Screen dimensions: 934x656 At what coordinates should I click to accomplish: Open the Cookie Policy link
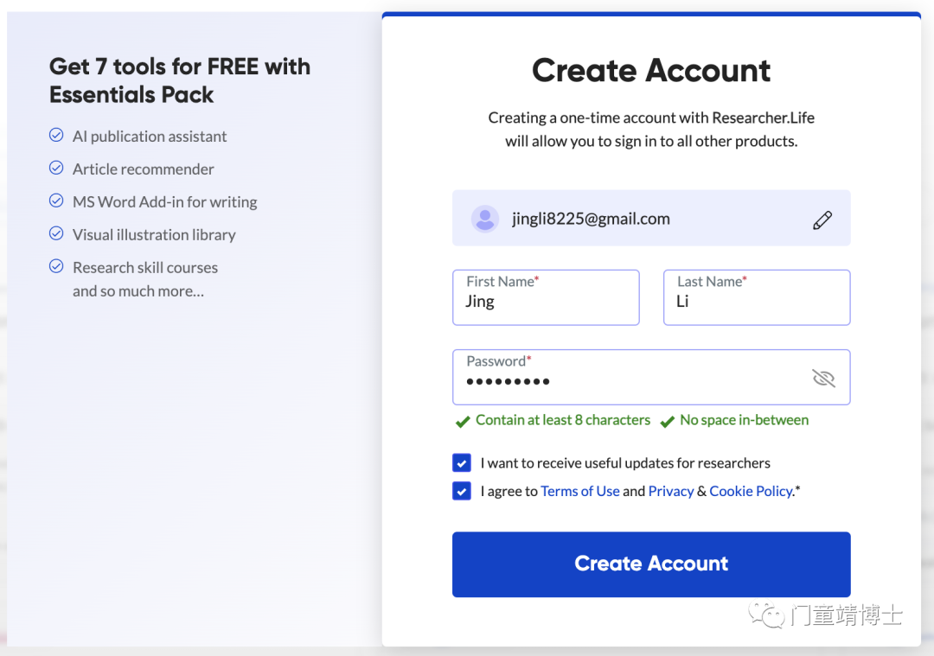click(x=752, y=491)
